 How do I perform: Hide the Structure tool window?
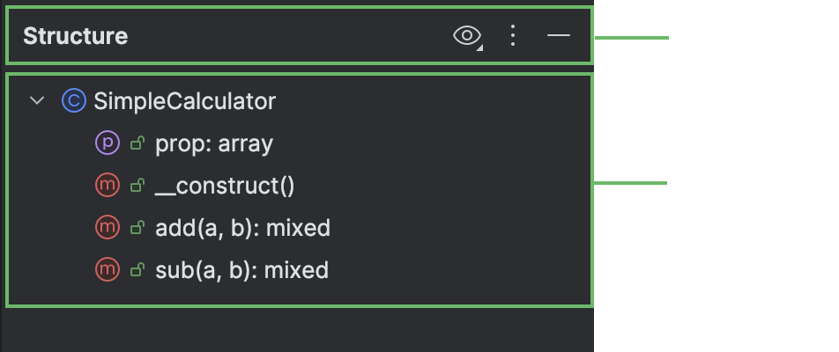pos(559,36)
